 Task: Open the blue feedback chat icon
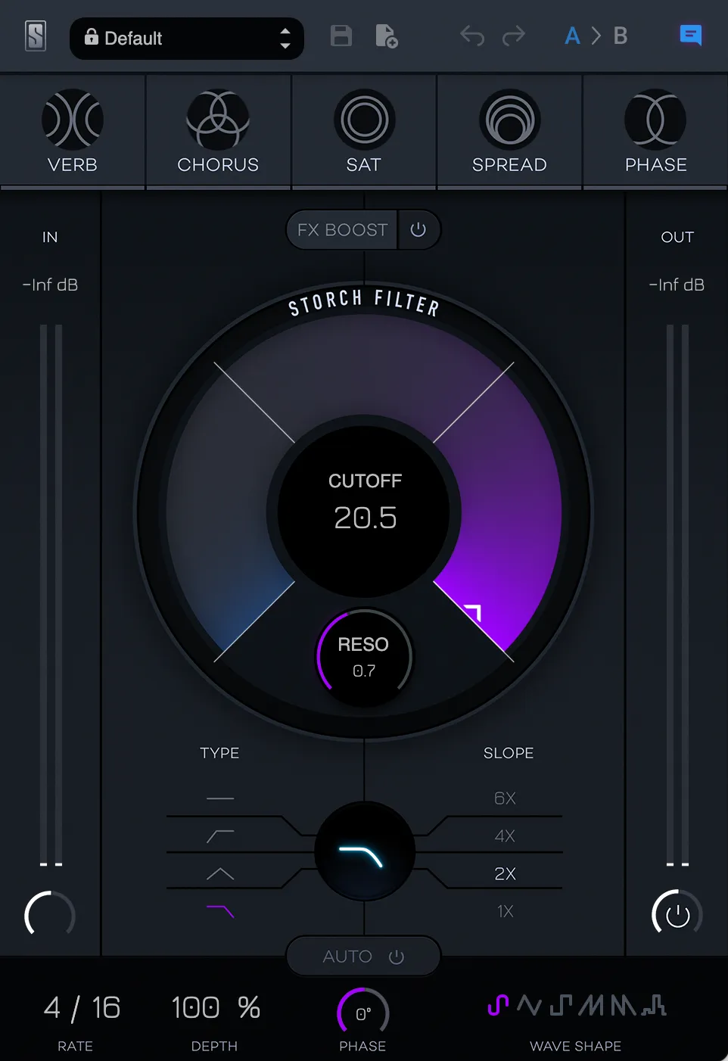[690, 35]
